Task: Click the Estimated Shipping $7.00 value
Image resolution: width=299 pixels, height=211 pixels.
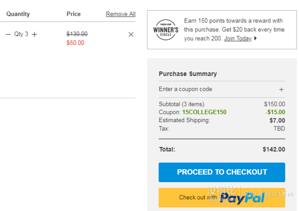Action: tap(277, 120)
